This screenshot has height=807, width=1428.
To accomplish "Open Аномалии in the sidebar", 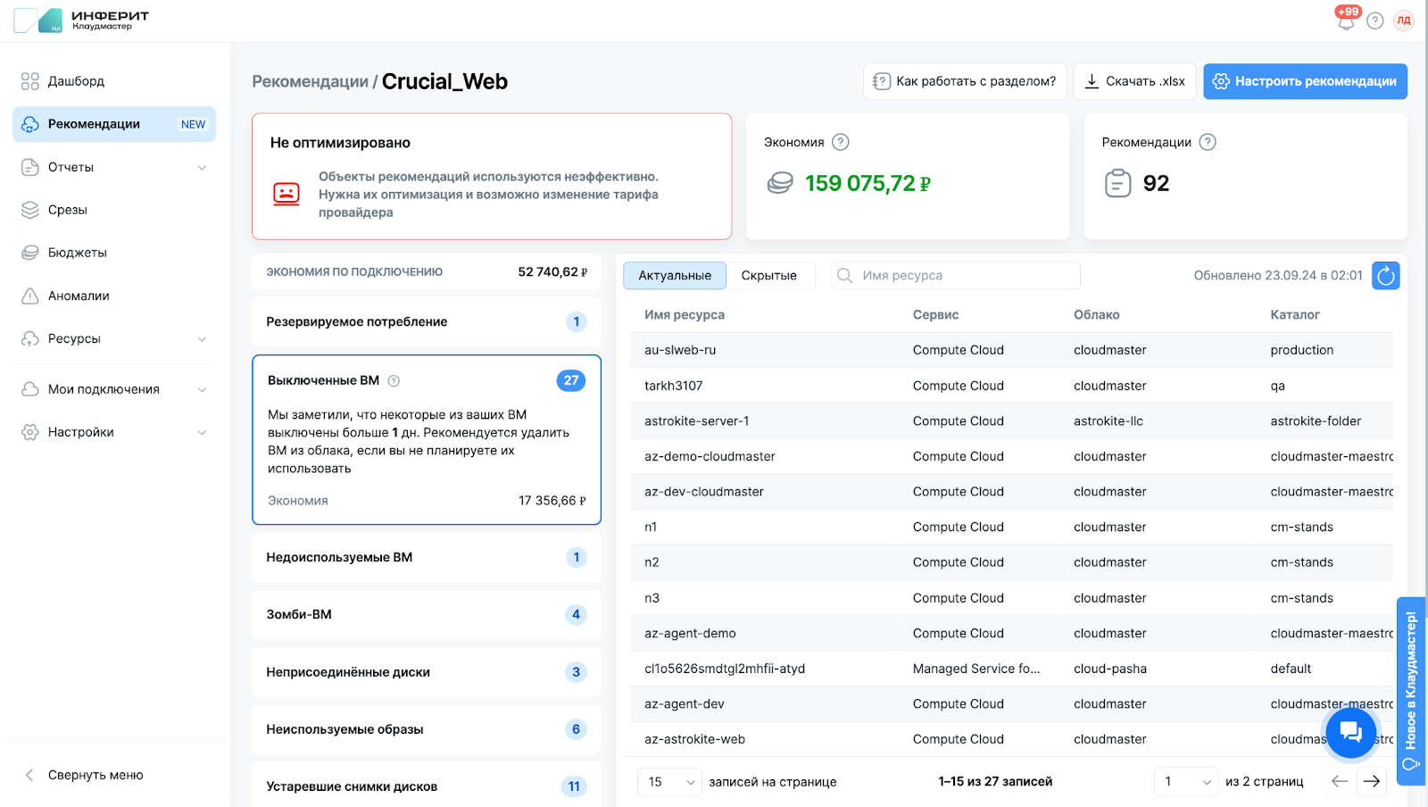I will point(79,295).
